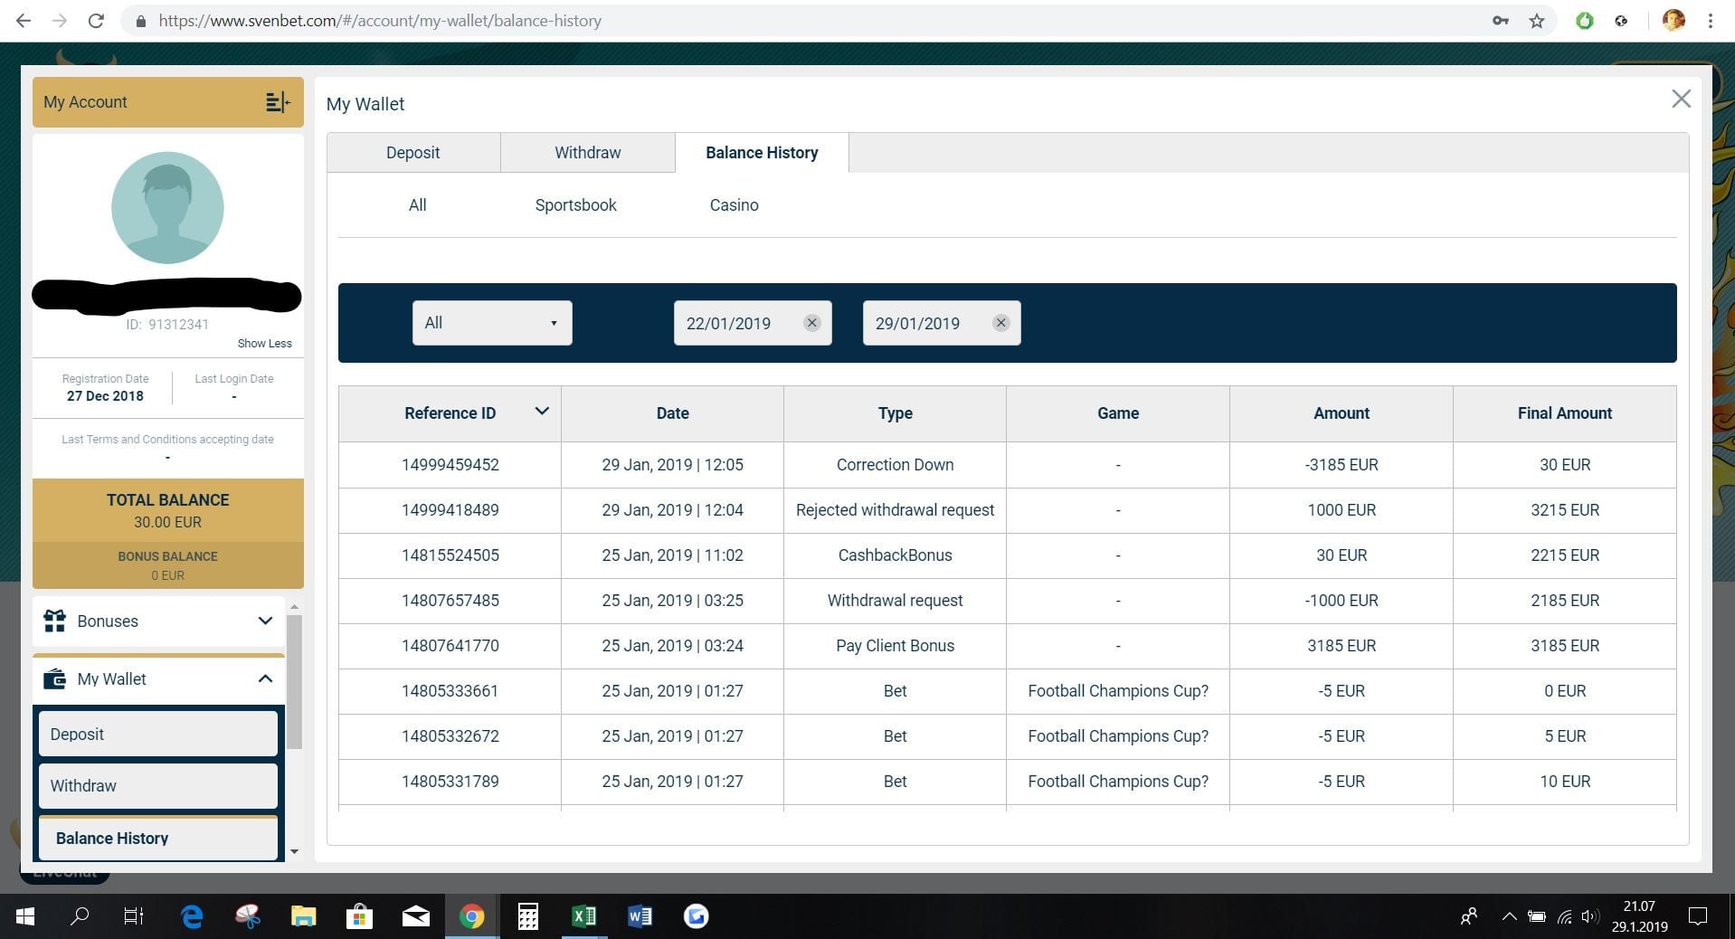Click the Date column header

click(672, 413)
